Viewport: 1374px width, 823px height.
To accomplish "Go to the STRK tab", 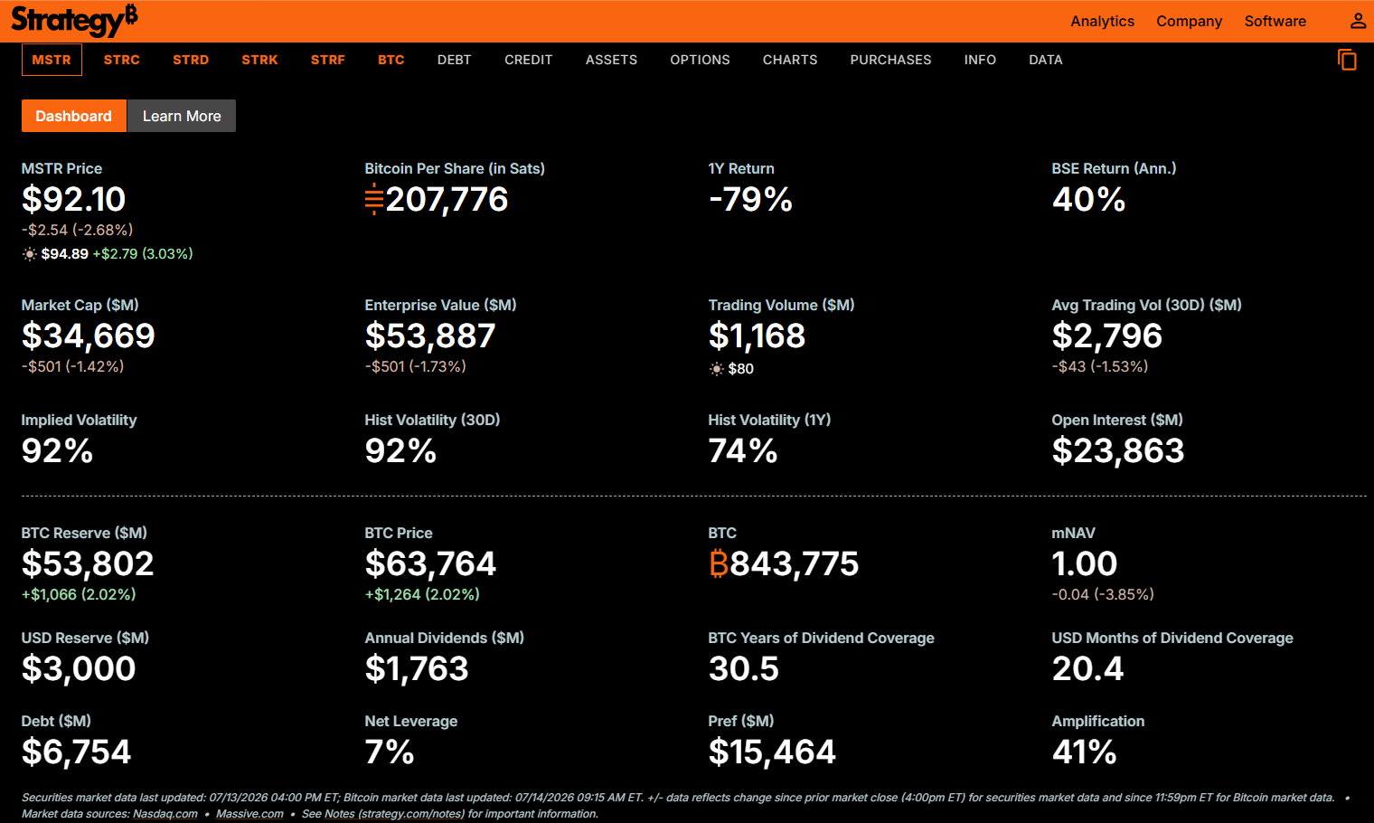I will click(259, 60).
